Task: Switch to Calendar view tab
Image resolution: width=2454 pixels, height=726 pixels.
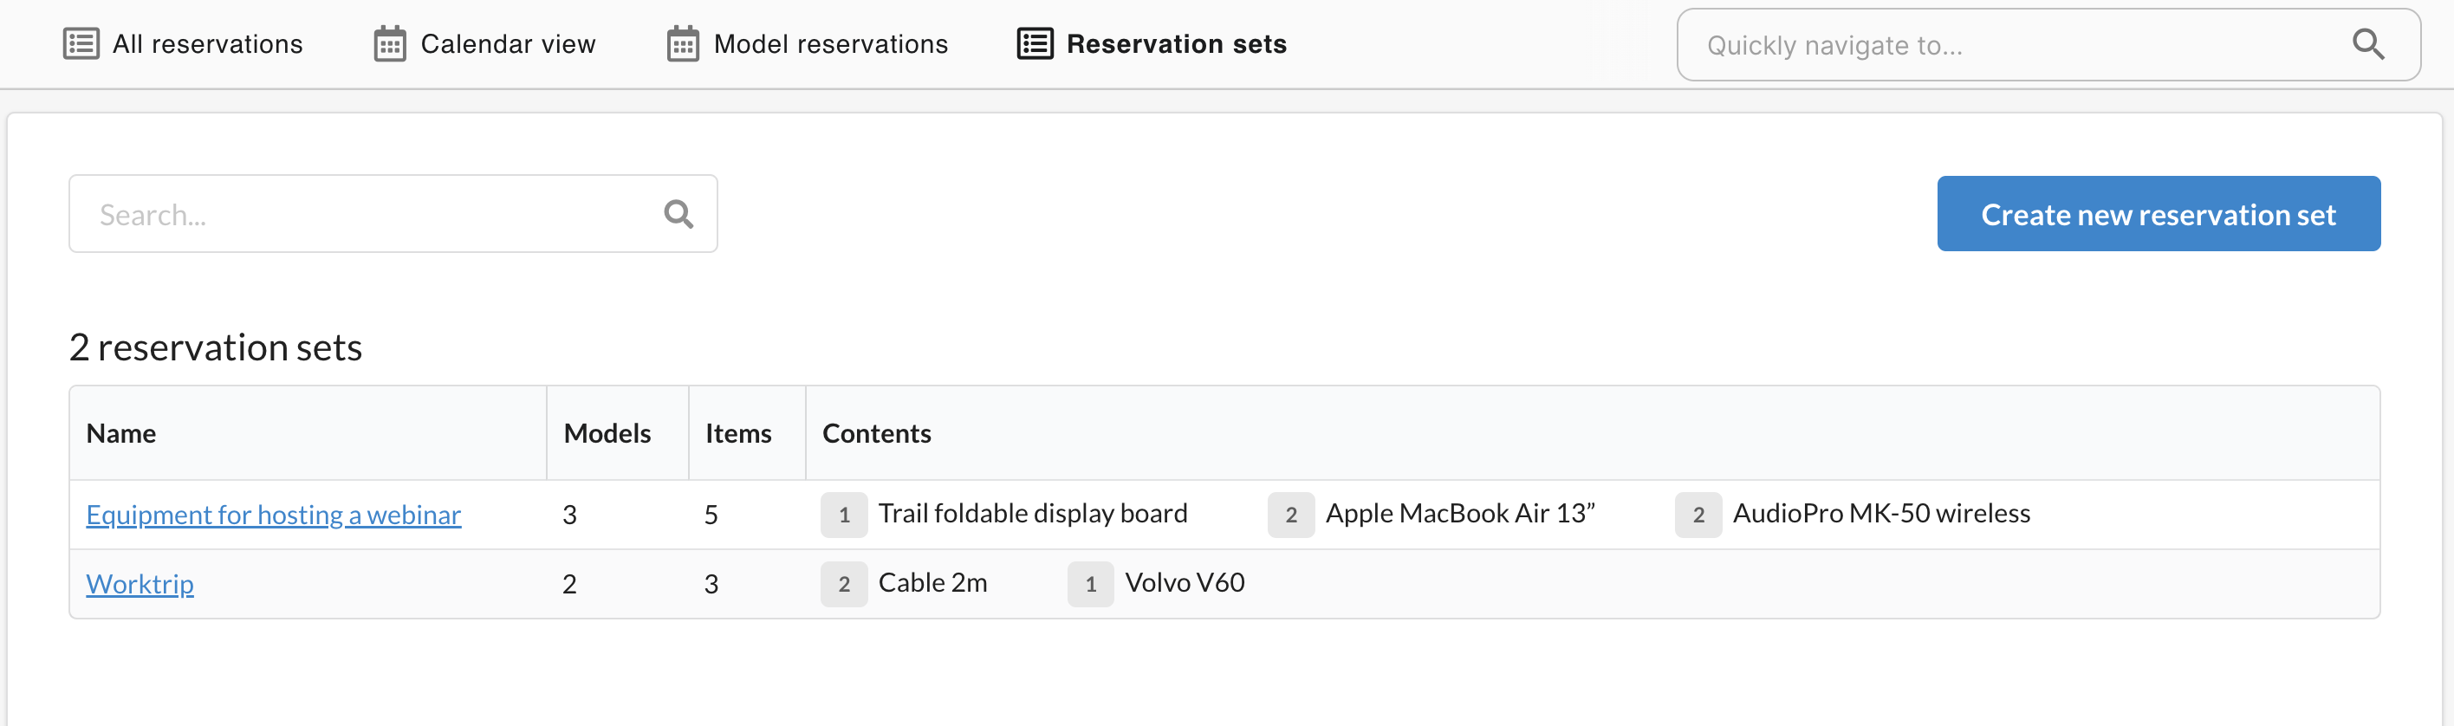Action: point(508,44)
